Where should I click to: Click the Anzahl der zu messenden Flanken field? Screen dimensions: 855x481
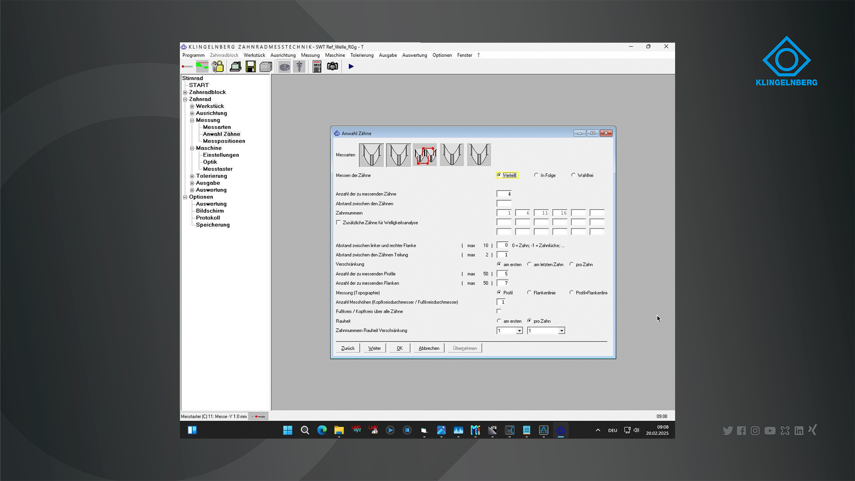502,283
